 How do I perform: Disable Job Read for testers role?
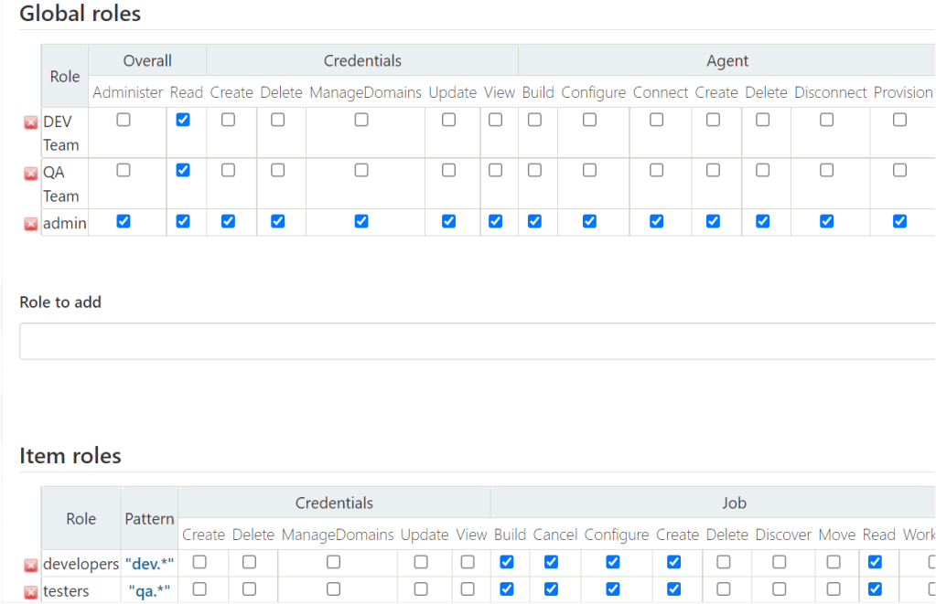pos(875,589)
